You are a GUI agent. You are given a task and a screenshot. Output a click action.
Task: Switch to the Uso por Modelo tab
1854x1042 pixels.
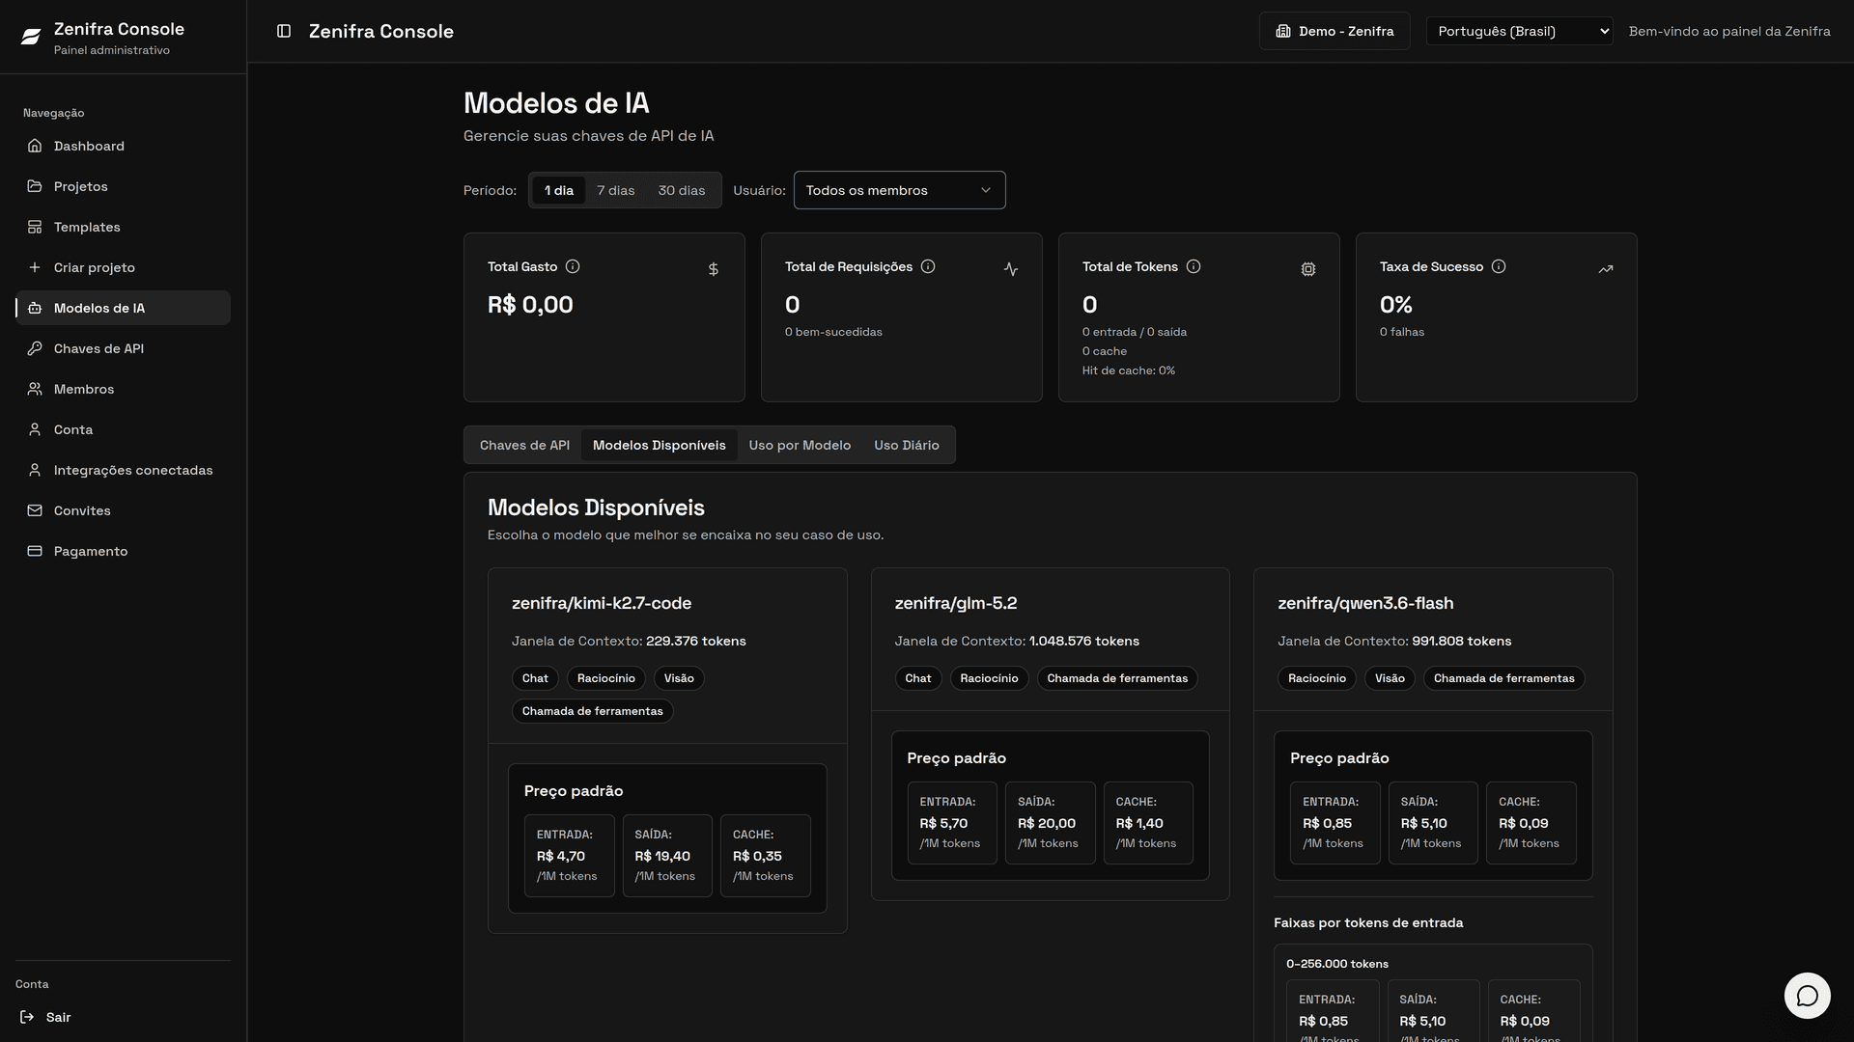800,445
